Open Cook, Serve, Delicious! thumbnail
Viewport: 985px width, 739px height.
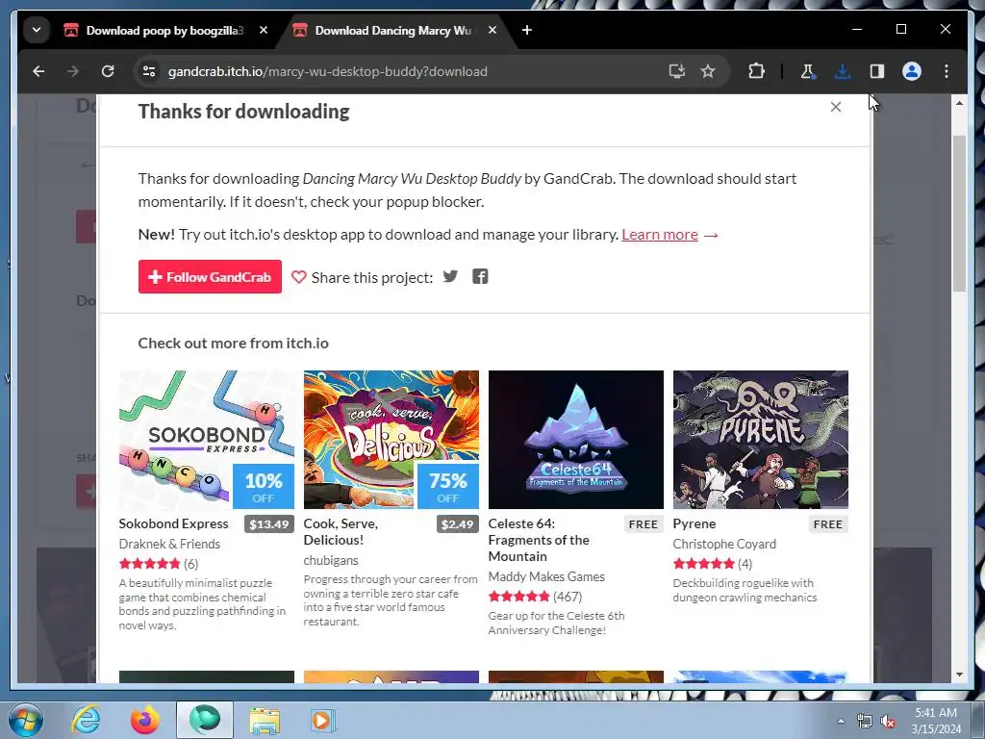[x=391, y=439]
